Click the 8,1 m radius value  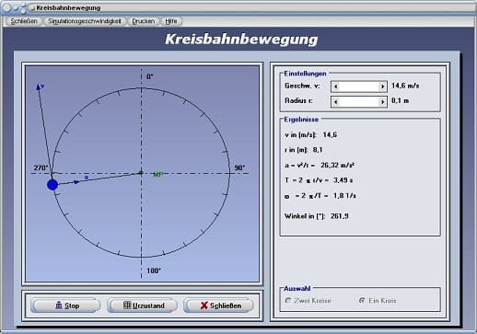click(400, 100)
